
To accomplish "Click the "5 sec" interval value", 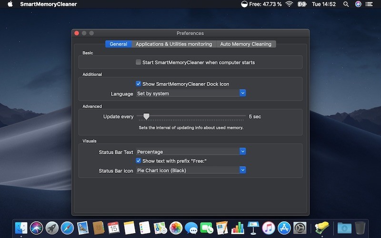I will [255, 117].
